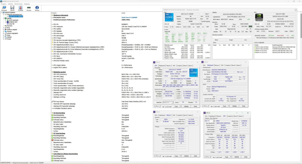Expand the Hálózat tree node
This screenshot has height=164, width=302.
(x=3, y=37)
